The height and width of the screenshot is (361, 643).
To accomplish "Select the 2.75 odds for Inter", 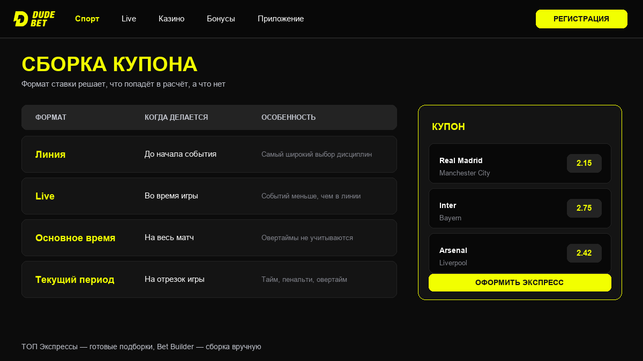I will pyautogui.click(x=584, y=208).
